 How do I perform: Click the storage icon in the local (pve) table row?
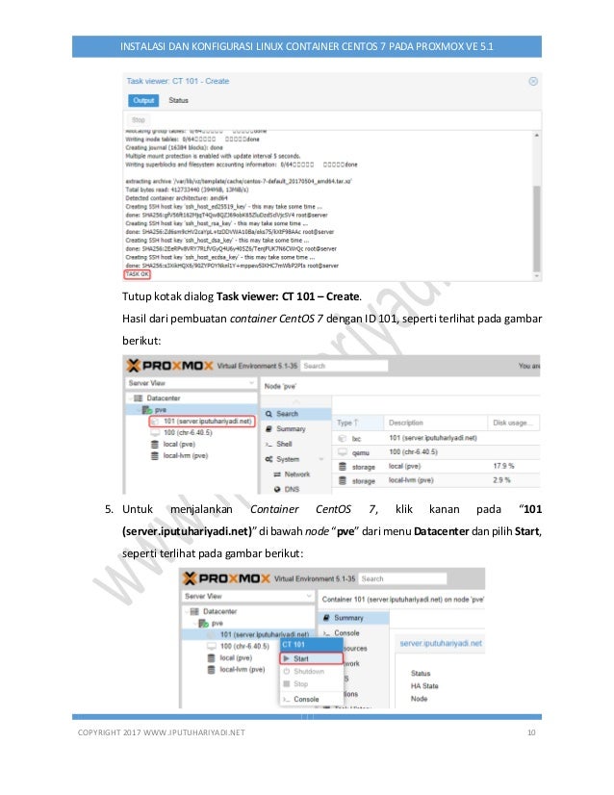[x=343, y=467]
